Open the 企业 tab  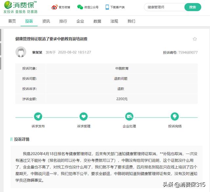80,21
